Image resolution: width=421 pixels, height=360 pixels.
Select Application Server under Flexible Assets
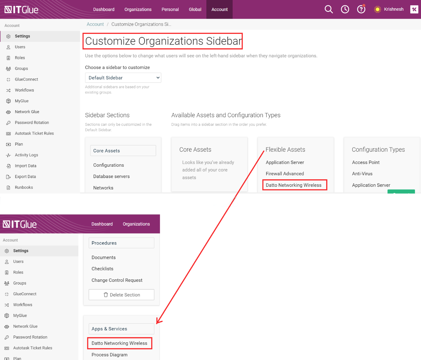[285, 162]
